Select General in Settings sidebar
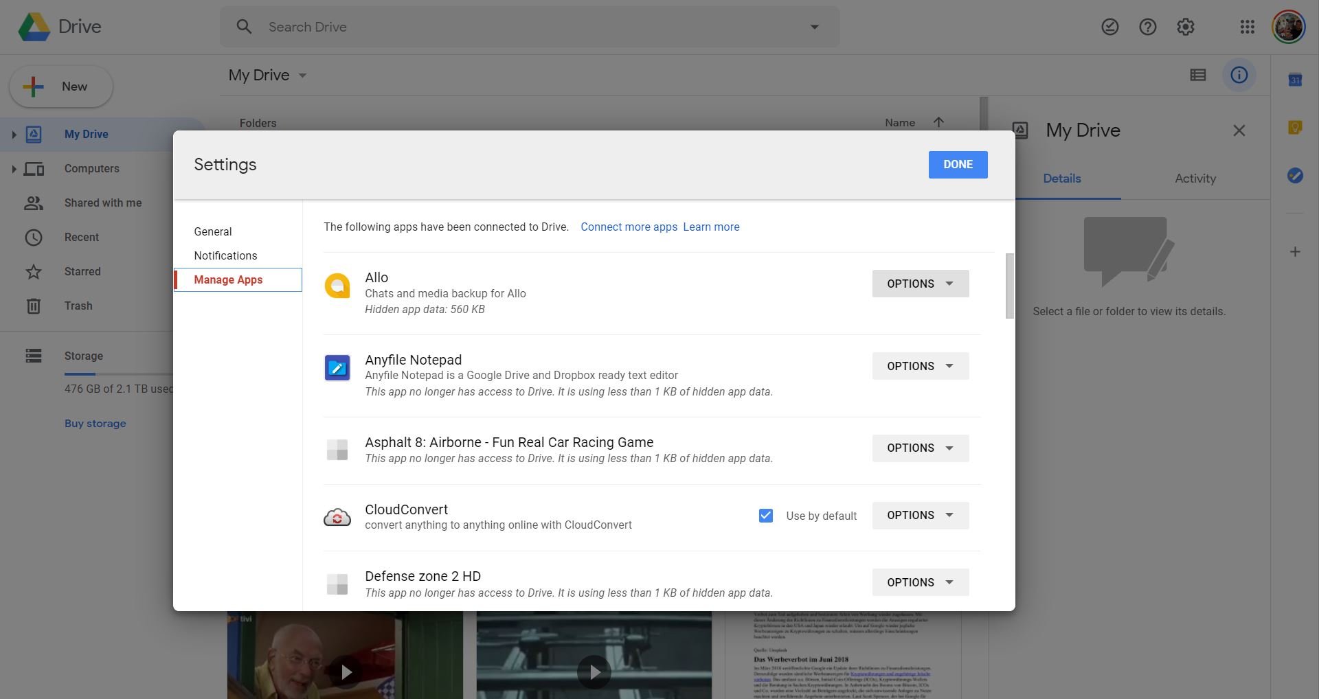The width and height of the screenshot is (1319, 699). click(x=213, y=231)
